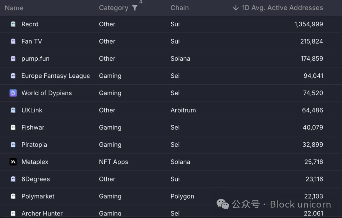The height and width of the screenshot is (218, 342).
Task: Click the Fan TV project icon
Action: [13, 42]
